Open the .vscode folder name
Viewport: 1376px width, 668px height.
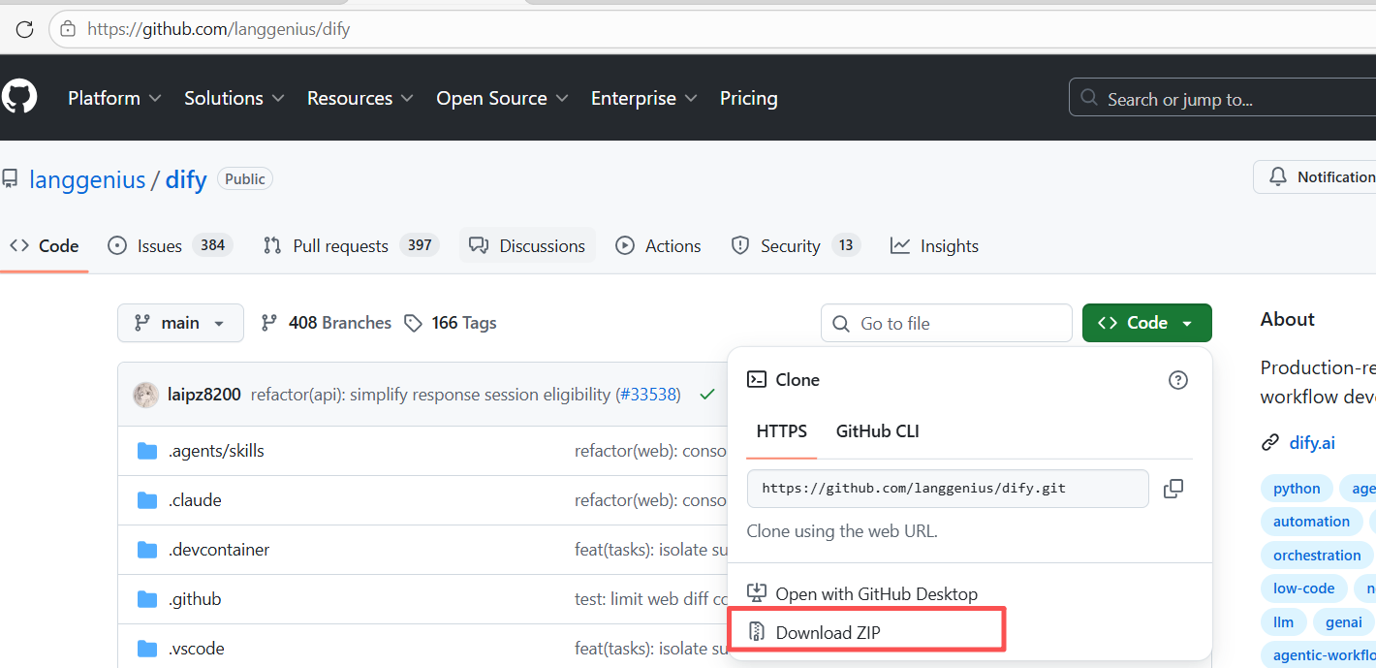click(197, 649)
